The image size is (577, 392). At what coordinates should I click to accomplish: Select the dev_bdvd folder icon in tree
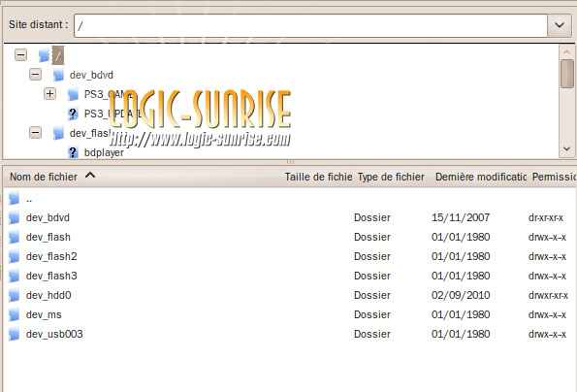[58, 75]
